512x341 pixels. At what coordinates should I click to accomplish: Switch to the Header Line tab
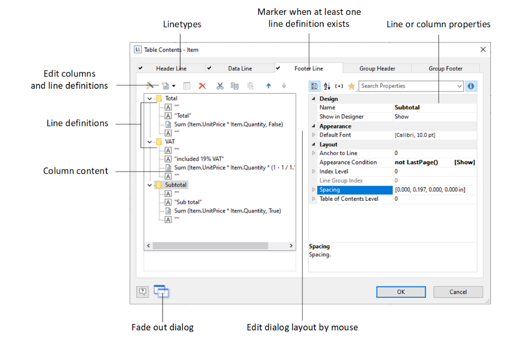click(x=170, y=69)
